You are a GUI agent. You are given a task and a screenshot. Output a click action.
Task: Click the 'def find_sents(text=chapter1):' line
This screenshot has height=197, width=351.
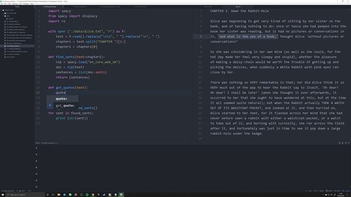click(x=76, y=57)
